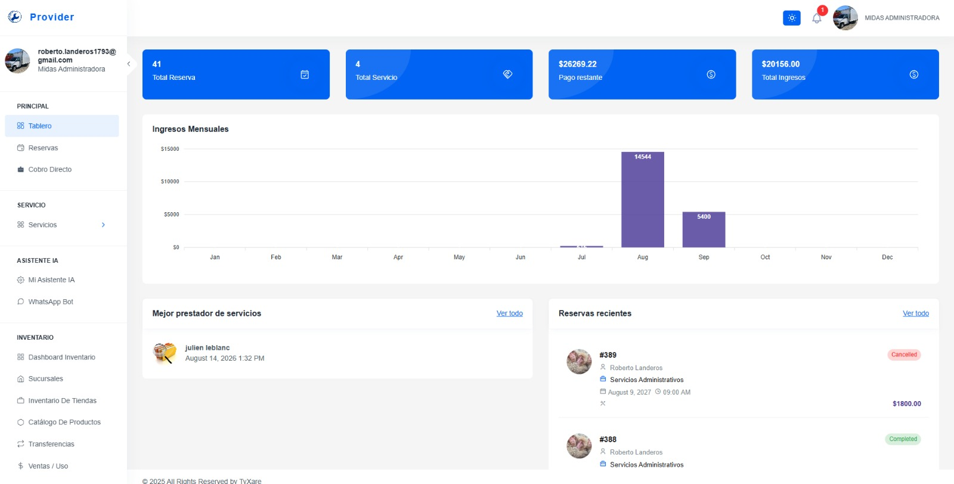This screenshot has width=954, height=484.
Task: Click the Completed status badge
Action: coord(903,439)
